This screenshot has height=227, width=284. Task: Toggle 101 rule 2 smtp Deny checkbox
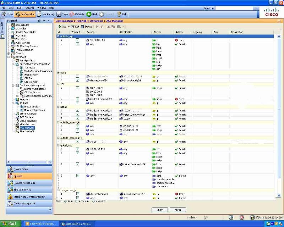(x=77, y=99)
